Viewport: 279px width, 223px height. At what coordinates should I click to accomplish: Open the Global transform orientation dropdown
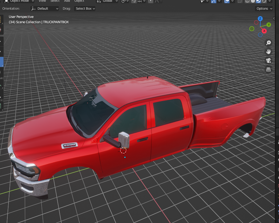107,1
